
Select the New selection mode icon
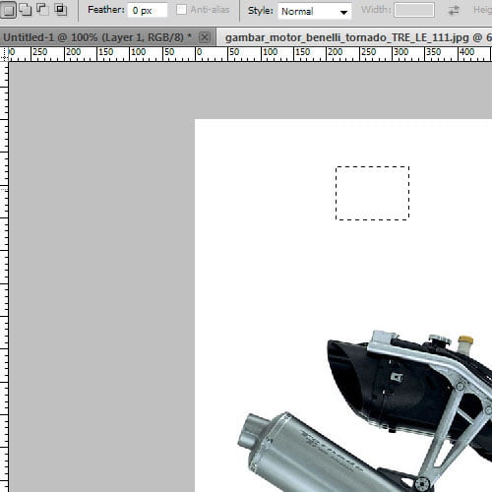8,10
